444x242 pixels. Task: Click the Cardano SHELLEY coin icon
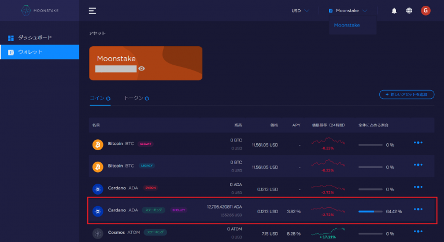[98, 211]
